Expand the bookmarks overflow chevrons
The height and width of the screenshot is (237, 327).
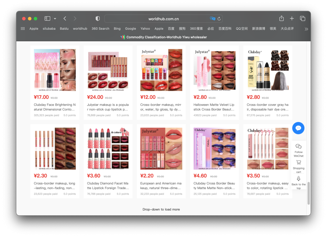click(x=306, y=29)
